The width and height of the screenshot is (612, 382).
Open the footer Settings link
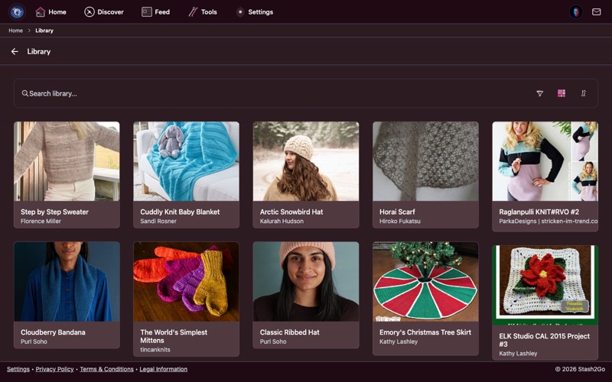coord(18,369)
